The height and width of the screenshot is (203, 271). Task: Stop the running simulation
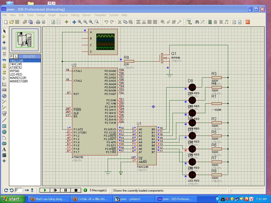pyautogui.click(x=76, y=190)
